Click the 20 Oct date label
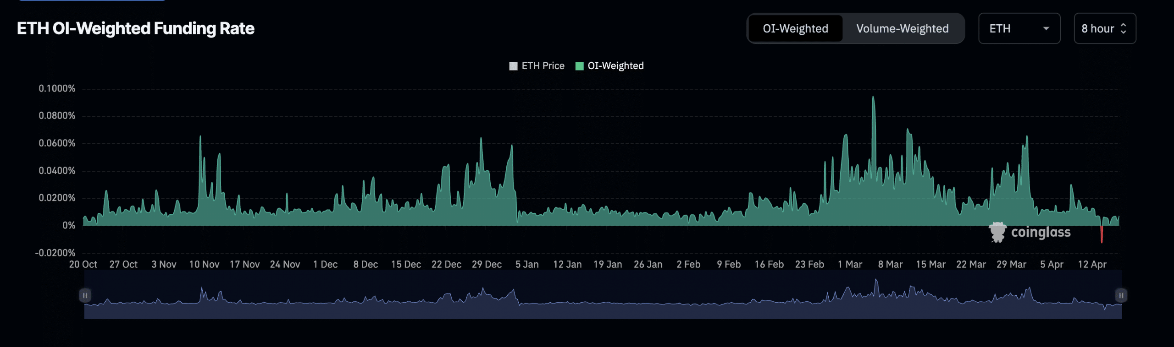Image resolution: width=1174 pixels, height=347 pixels. 83,265
